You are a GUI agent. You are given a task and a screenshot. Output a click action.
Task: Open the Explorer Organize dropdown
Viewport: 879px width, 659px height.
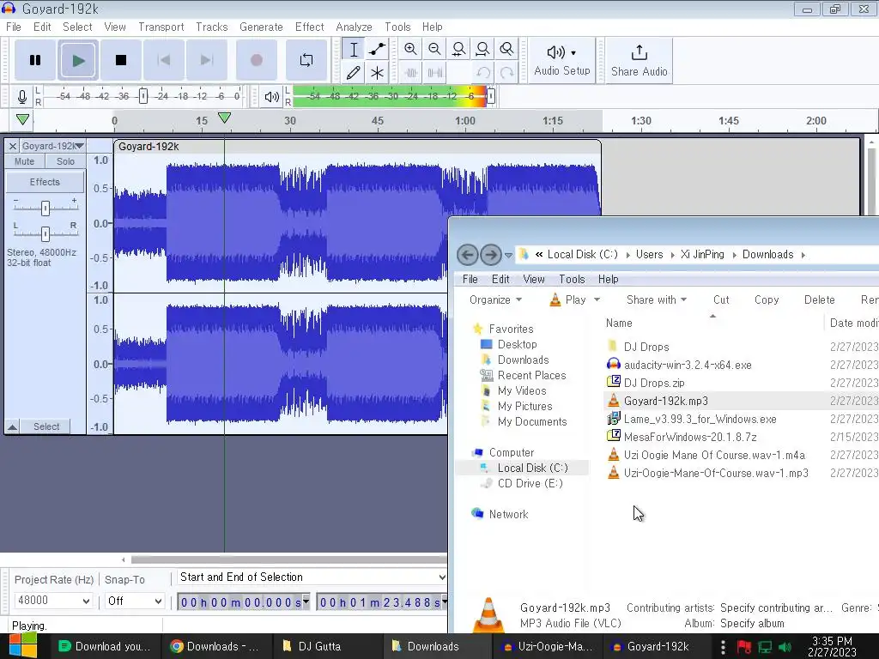point(495,299)
